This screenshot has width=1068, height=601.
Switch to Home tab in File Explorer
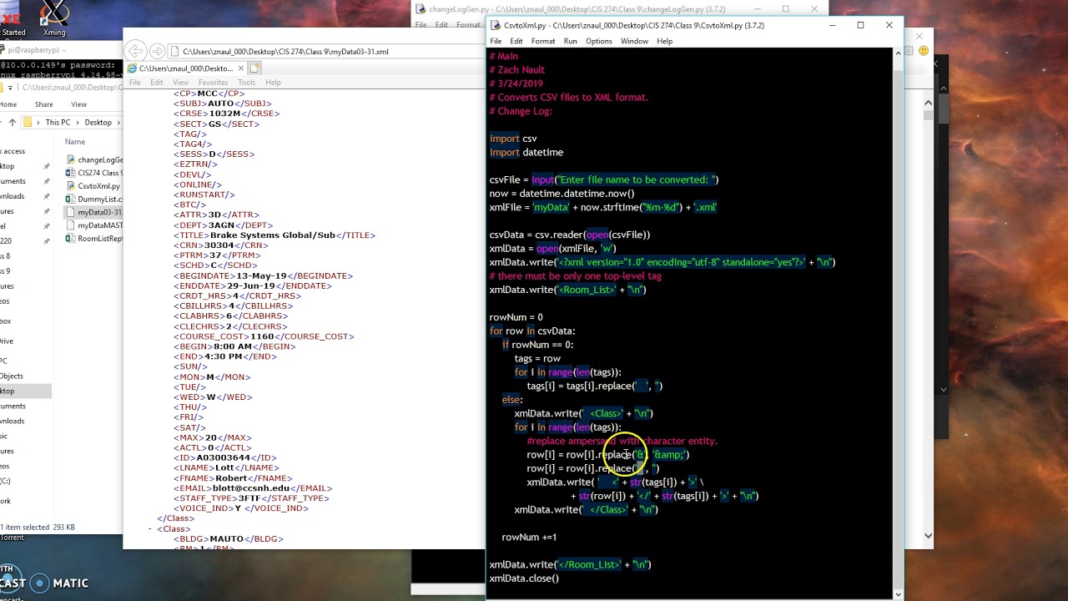click(x=8, y=104)
